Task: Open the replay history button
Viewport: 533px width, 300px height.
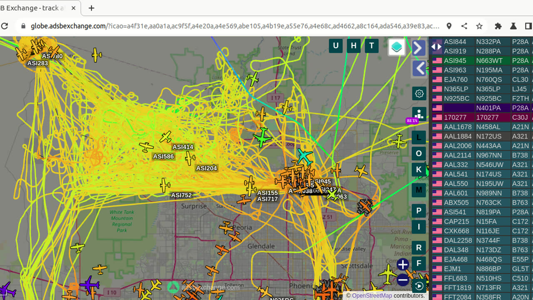Action: tap(419, 286)
